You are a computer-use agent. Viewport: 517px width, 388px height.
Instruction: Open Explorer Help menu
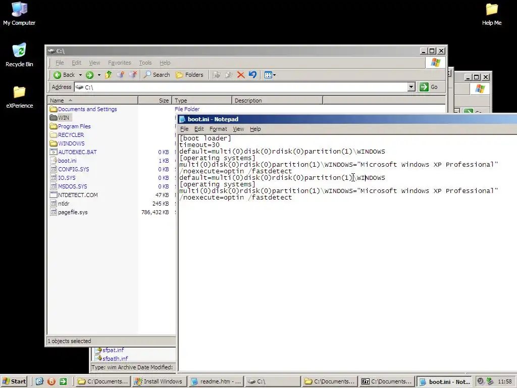coord(165,63)
